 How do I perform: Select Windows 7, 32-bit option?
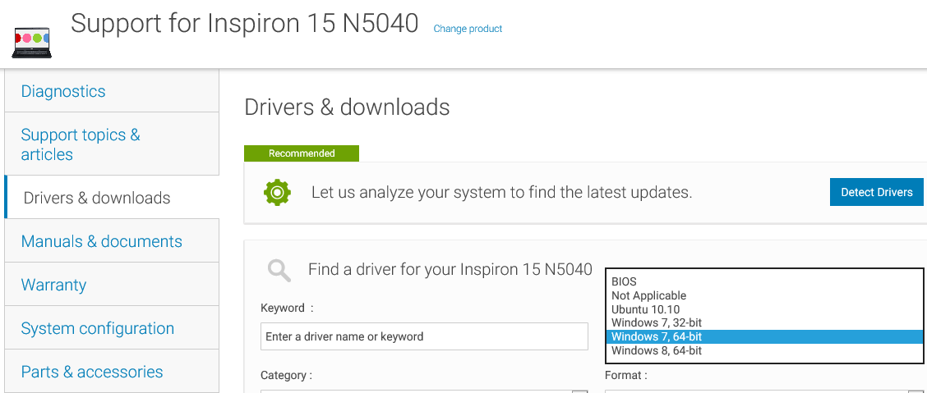763,322
